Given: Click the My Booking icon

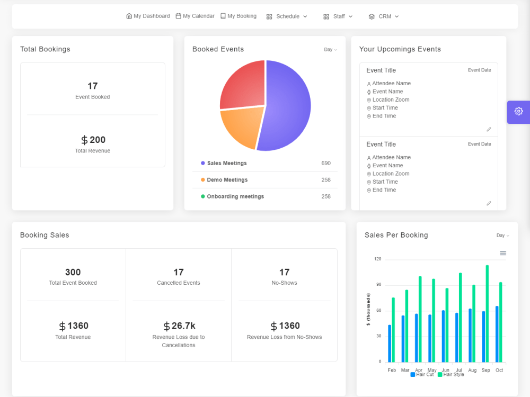Looking at the screenshot, I should 223,16.
